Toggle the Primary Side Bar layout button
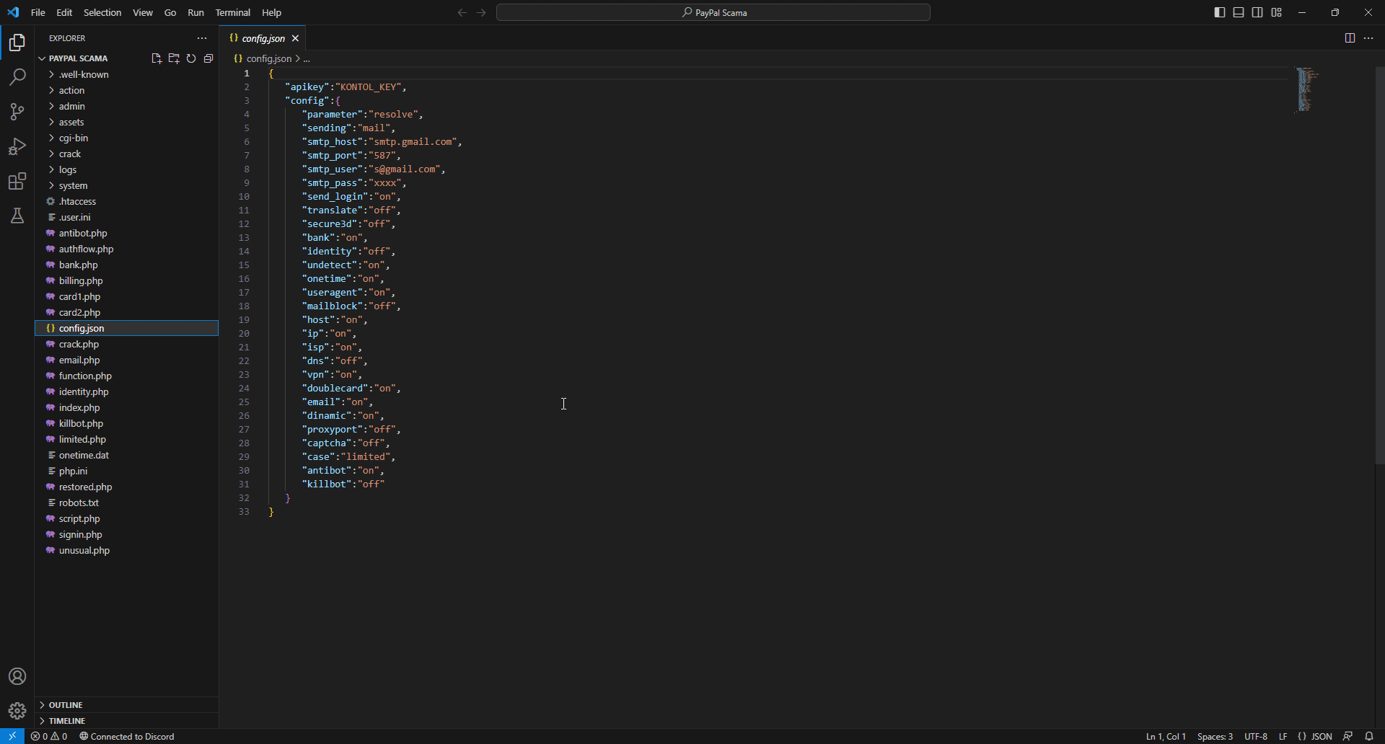Screen dimensions: 1385x744 tap(1220, 12)
